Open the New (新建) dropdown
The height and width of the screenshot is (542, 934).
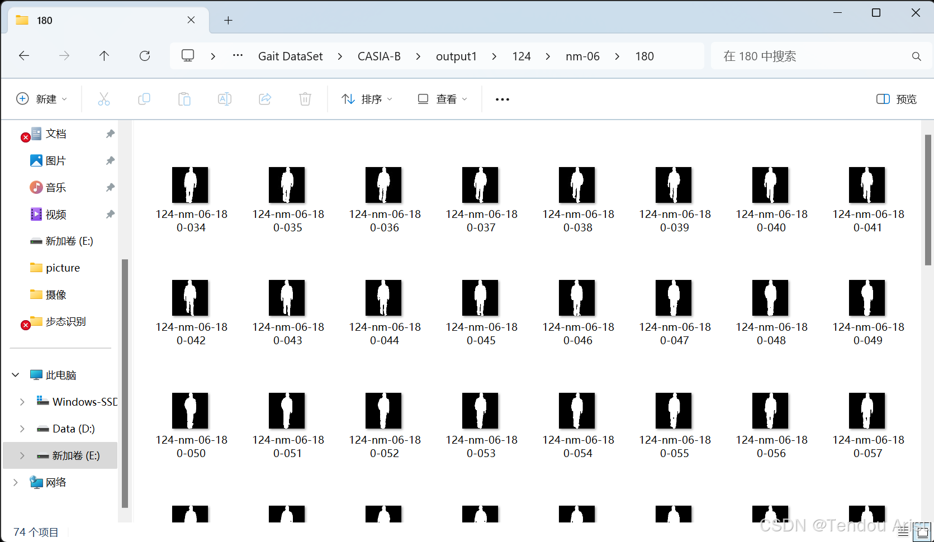click(42, 99)
